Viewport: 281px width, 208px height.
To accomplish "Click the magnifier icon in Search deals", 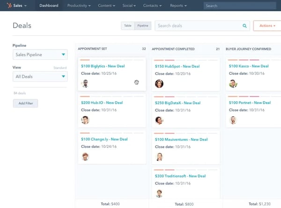I will click(x=244, y=26).
